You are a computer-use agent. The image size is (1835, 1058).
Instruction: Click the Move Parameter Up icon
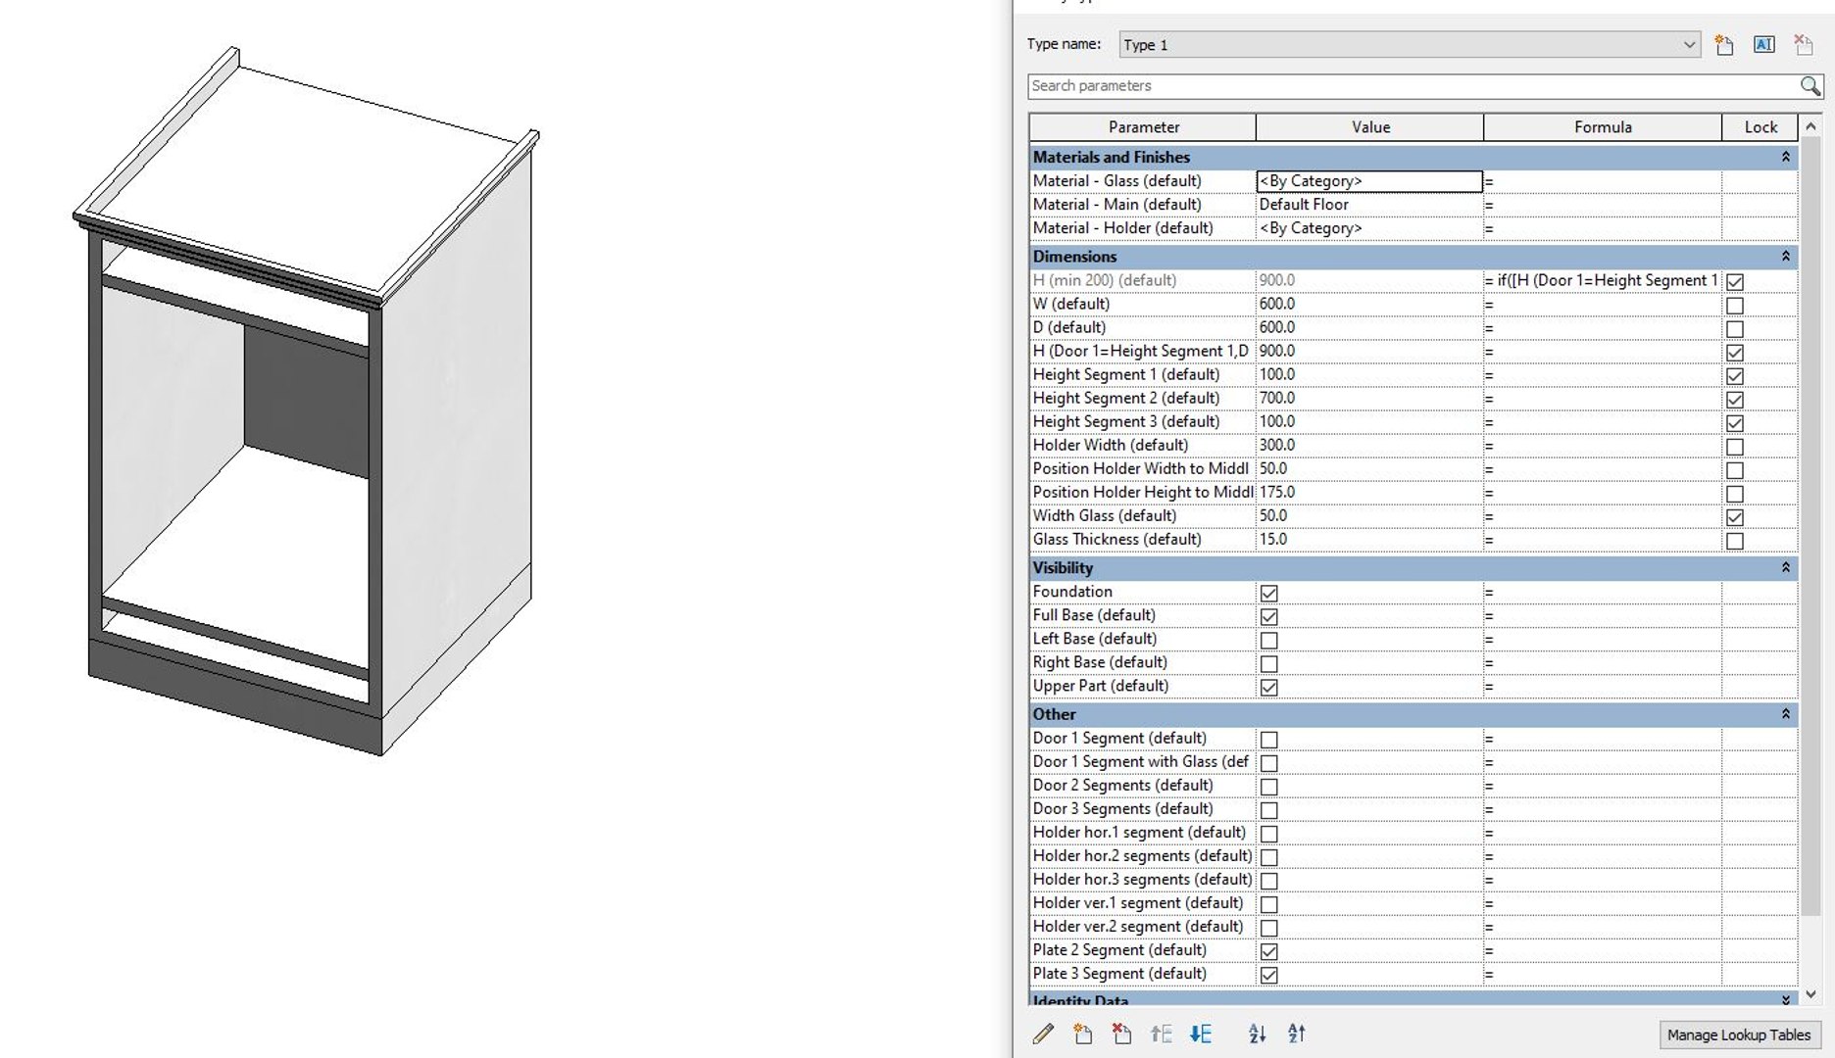1162,1034
